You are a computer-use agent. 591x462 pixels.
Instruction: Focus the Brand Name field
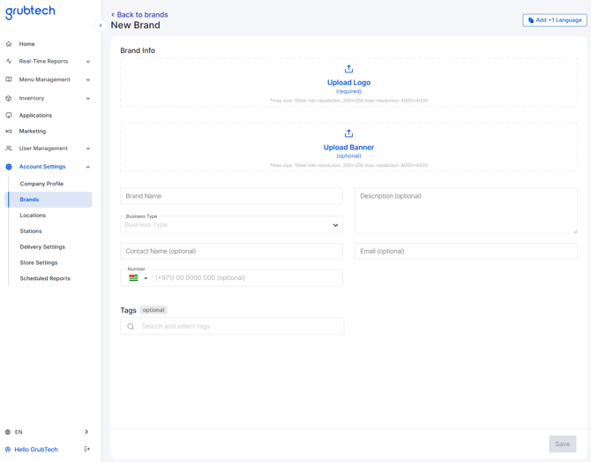click(x=231, y=196)
